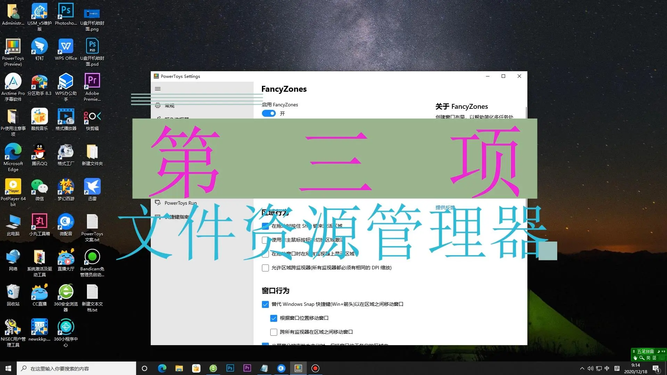The height and width of the screenshot is (375, 667).
Task: Select the Recycle Bin (回收站) icon
Action: (13, 295)
